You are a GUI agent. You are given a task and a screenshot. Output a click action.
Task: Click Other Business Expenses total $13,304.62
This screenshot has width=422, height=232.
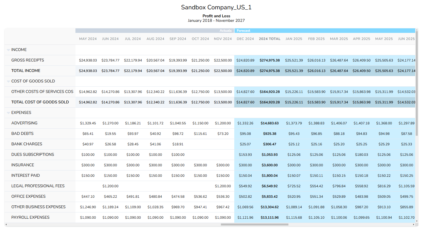pyautogui.click(x=270, y=207)
